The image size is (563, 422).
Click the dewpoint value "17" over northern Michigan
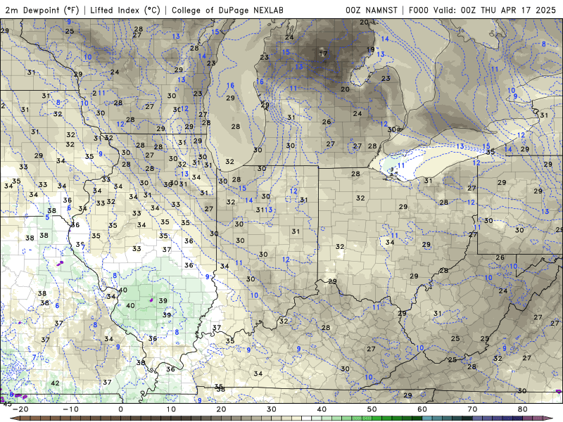pos(323,54)
